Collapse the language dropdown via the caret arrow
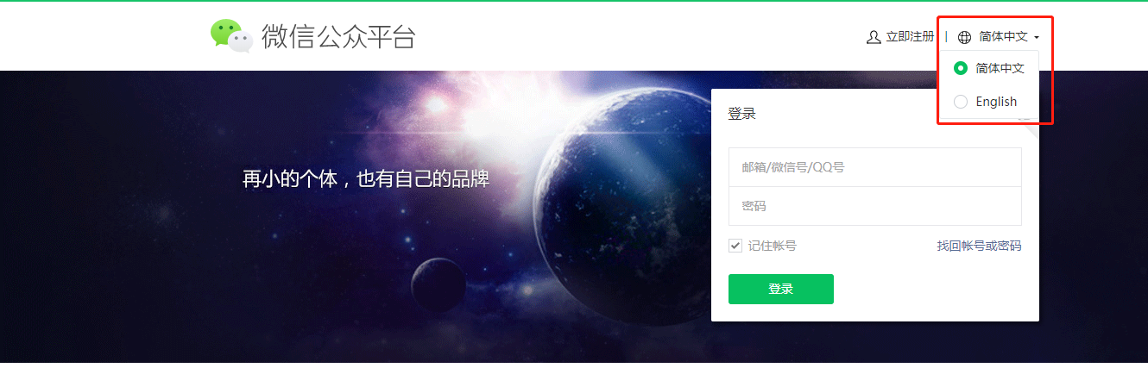Viewport: 1148px width, 368px height. [1036, 38]
